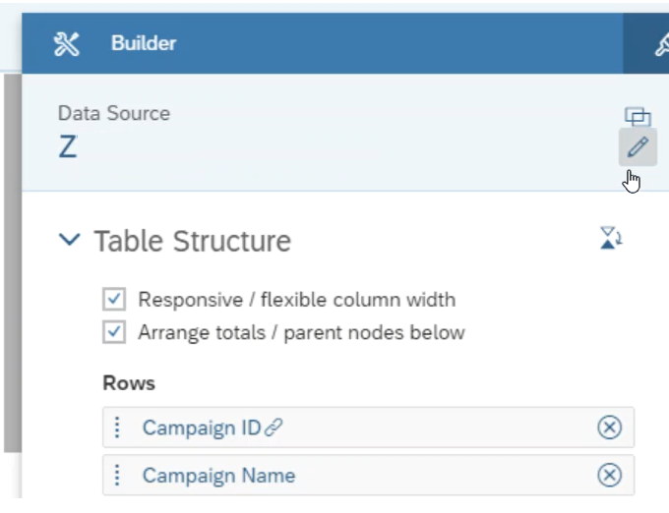Remove Campaign Name from Rows
This screenshot has height=513, width=669.
(x=609, y=475)
